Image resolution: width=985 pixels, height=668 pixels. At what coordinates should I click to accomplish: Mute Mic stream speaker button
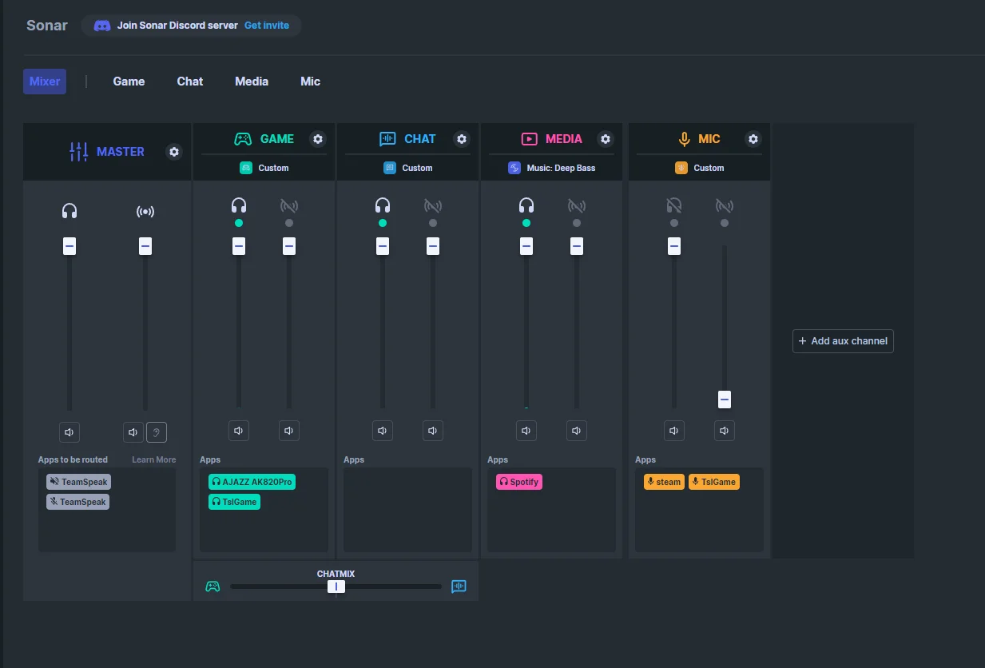click(725, 431)
